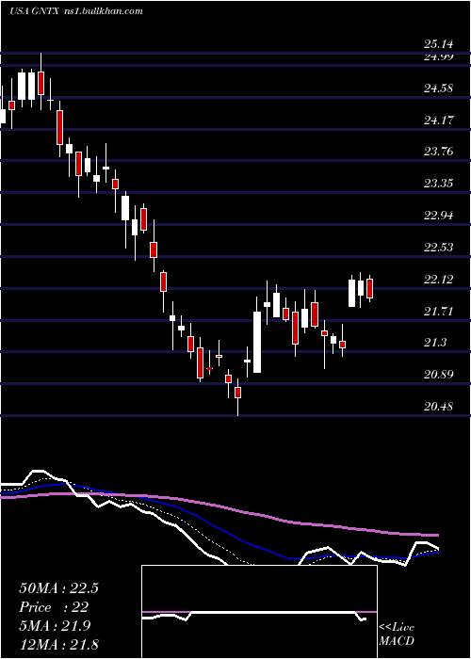The width and height of the screenshot is (471, 659).
Task: Click the '12MA : 21.8' readout
Action: 58,645
